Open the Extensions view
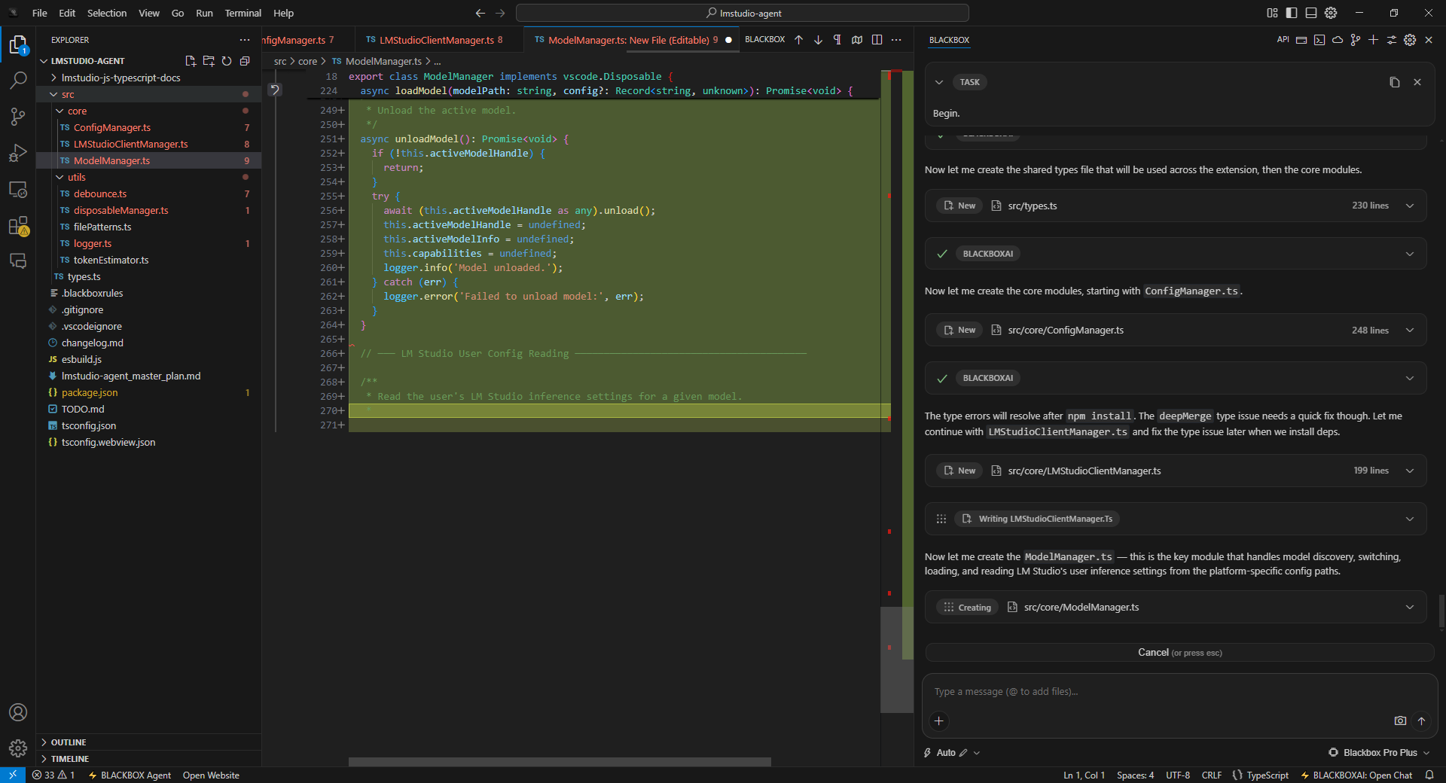1446x783 pixels. (x=18, y=226)
